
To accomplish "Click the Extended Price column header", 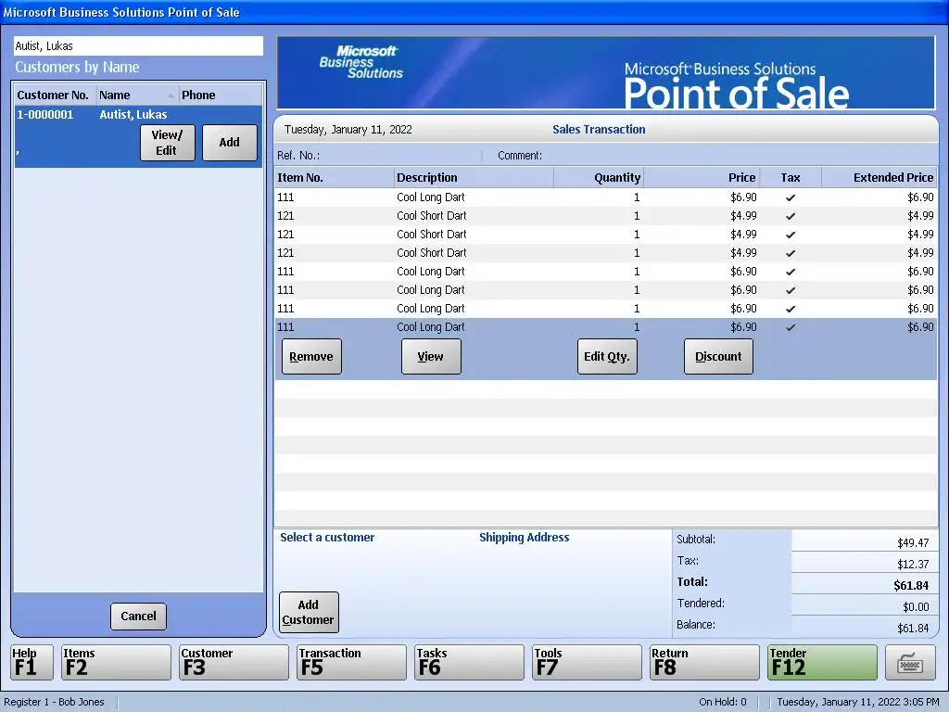I will click(879, 177).
